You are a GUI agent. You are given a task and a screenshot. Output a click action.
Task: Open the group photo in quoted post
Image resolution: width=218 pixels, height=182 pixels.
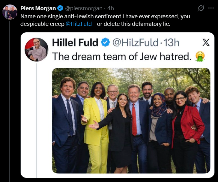click(x=131, y=121)
